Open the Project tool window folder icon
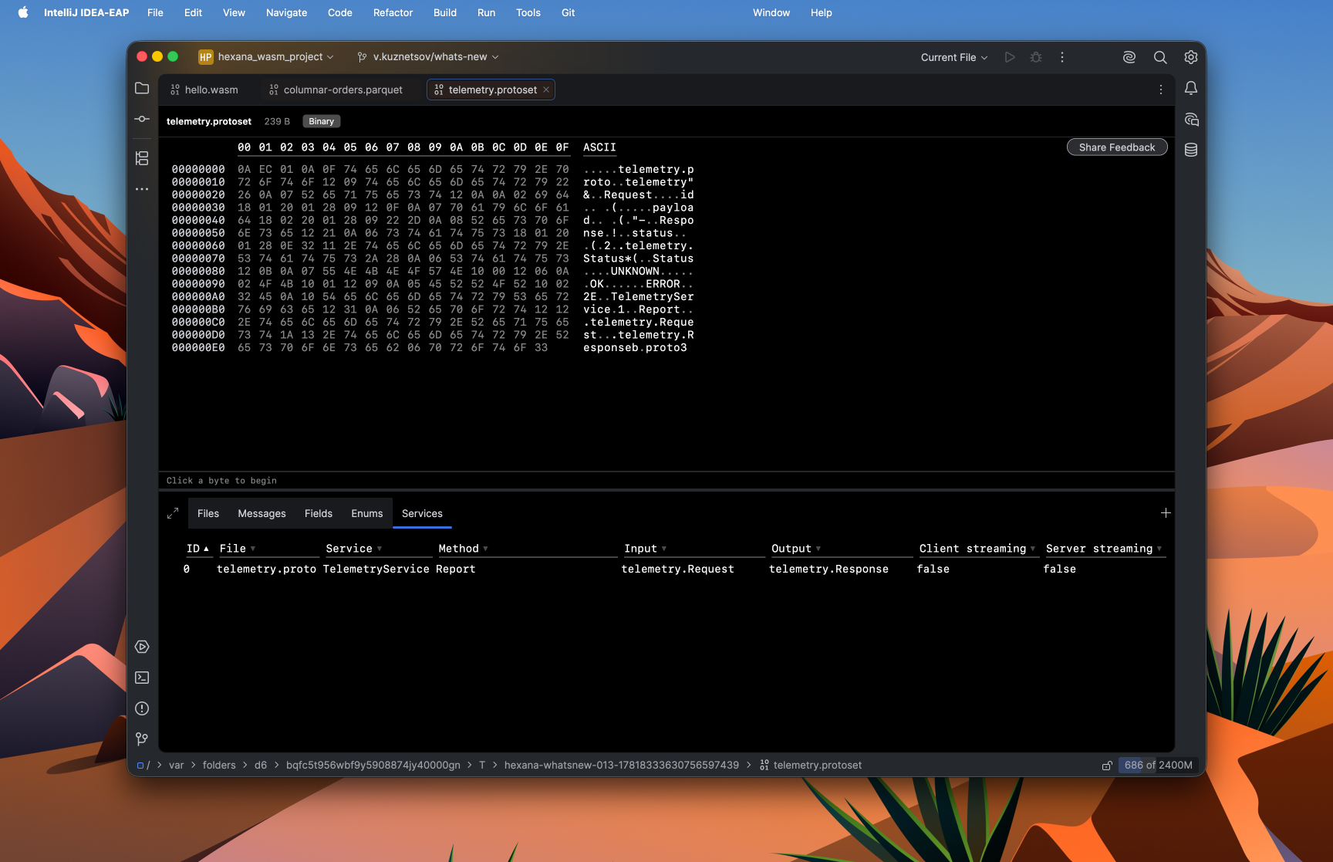 [142, 88]
